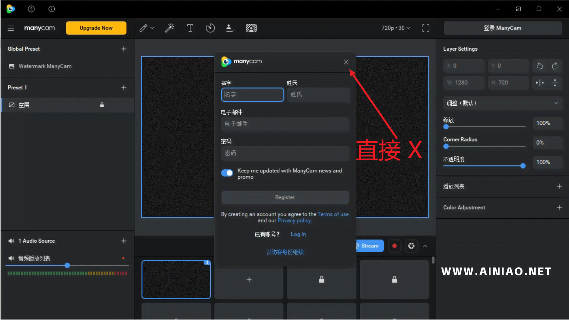Click the 姓氏 last name field
The image size is (569, 320).
tap(318, 95)
